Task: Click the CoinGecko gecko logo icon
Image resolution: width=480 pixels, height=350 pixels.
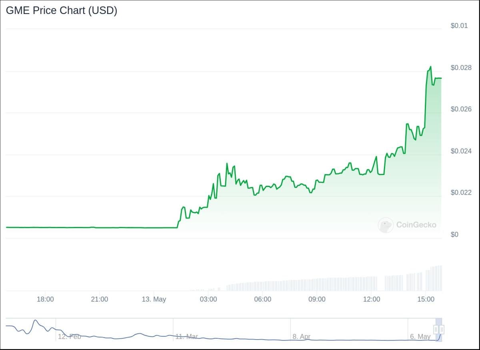Action: point(386,225)
